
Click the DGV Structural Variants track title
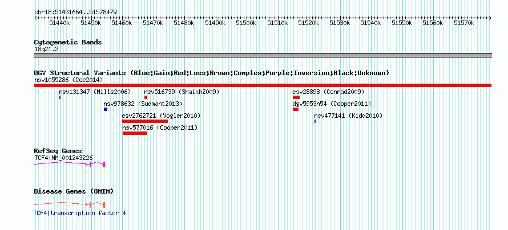point(212,73)
